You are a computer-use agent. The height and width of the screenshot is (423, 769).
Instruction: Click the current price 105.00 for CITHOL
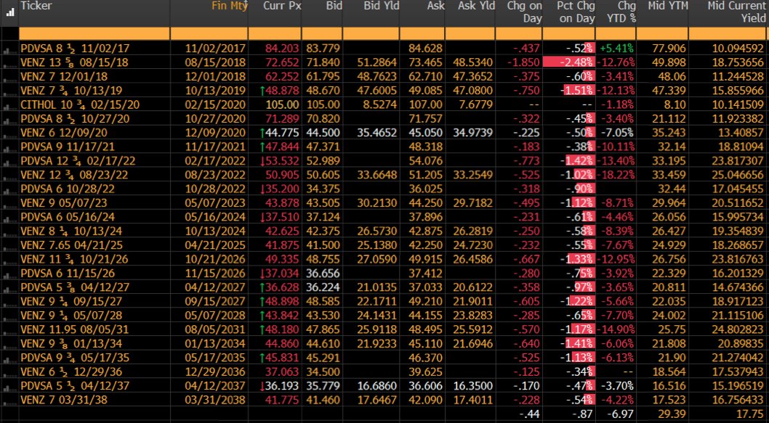point(283,104)
